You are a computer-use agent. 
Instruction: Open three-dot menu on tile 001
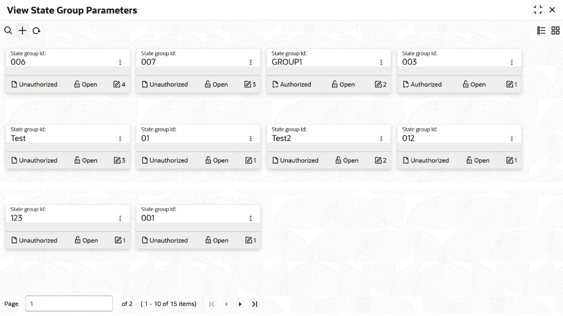tap(251, 218)
